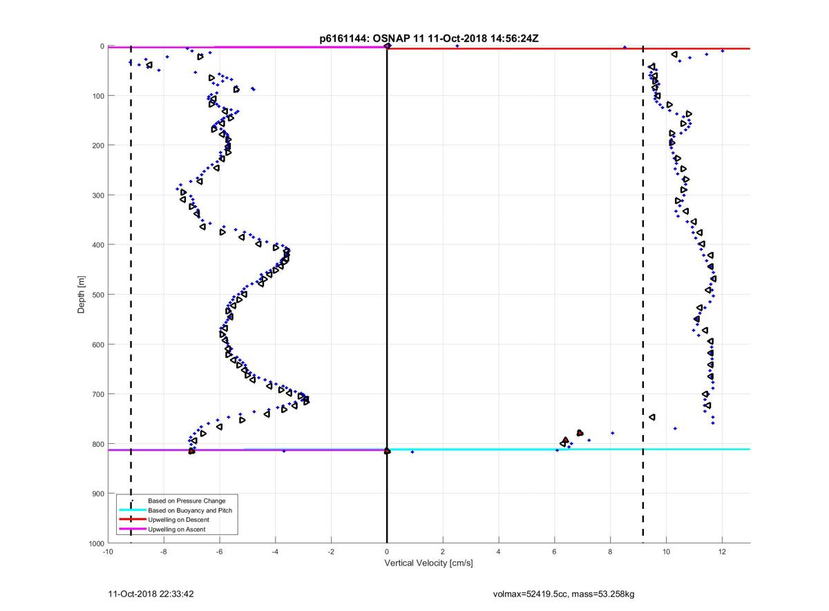
Task: Select legend entry 'Upwelling on Descent'
Action: click(178, 520)
